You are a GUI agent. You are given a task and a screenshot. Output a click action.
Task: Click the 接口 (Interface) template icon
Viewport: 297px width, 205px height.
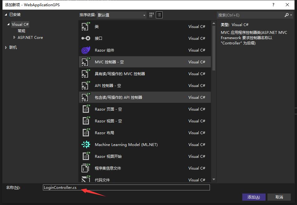point(86,39)
